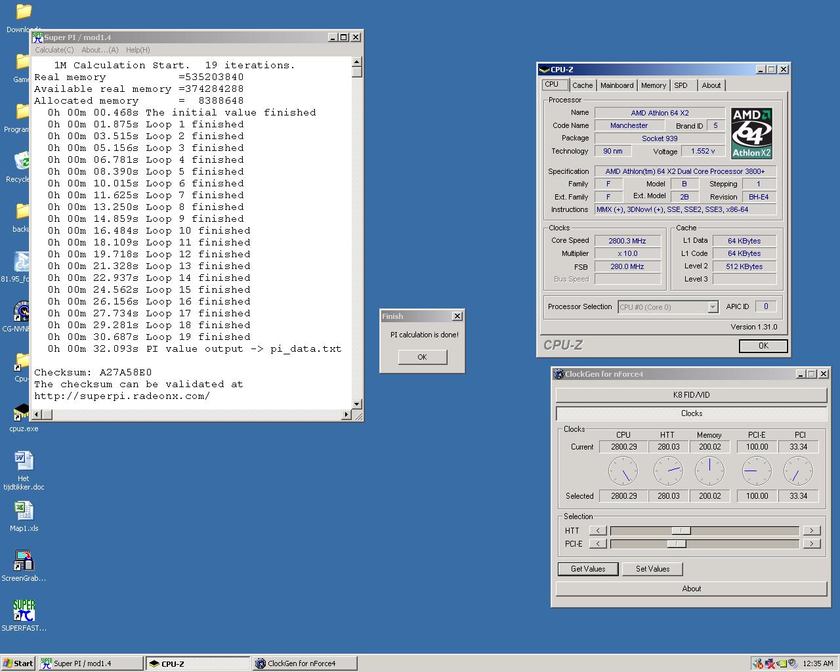Click Code Name Manchester field
Viewport: 840px width, 672px height.
[629, 125]
